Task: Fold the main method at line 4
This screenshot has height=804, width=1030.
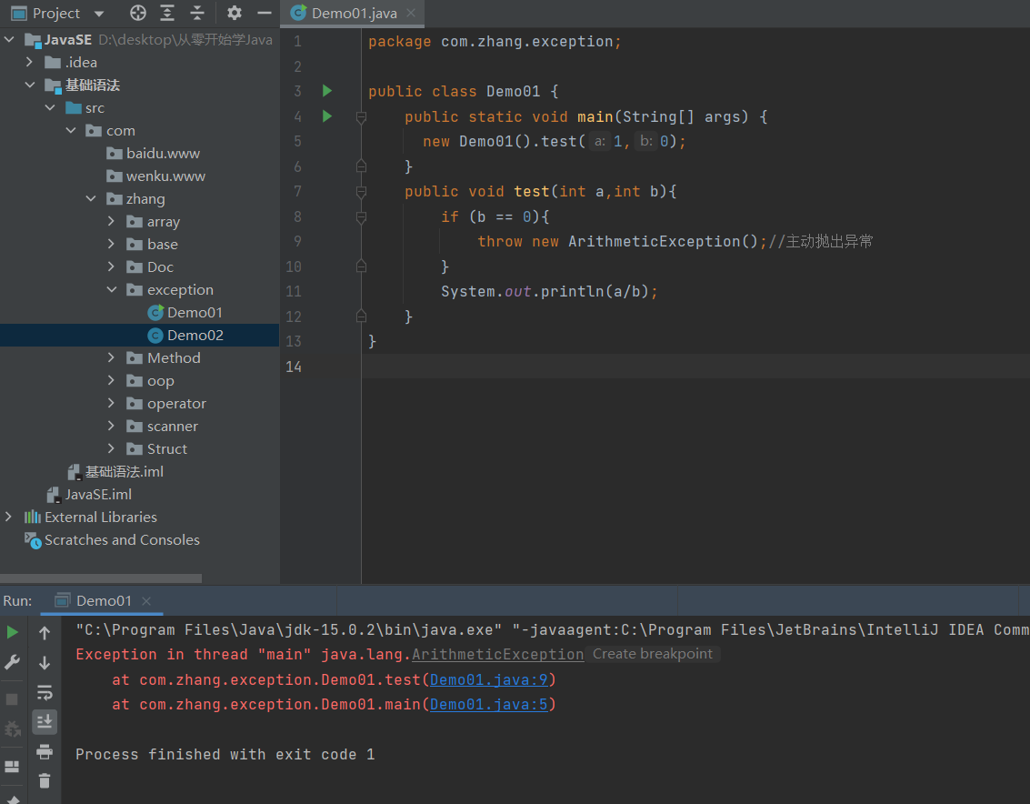Action: pyautogui.click(x=361, y=117)
